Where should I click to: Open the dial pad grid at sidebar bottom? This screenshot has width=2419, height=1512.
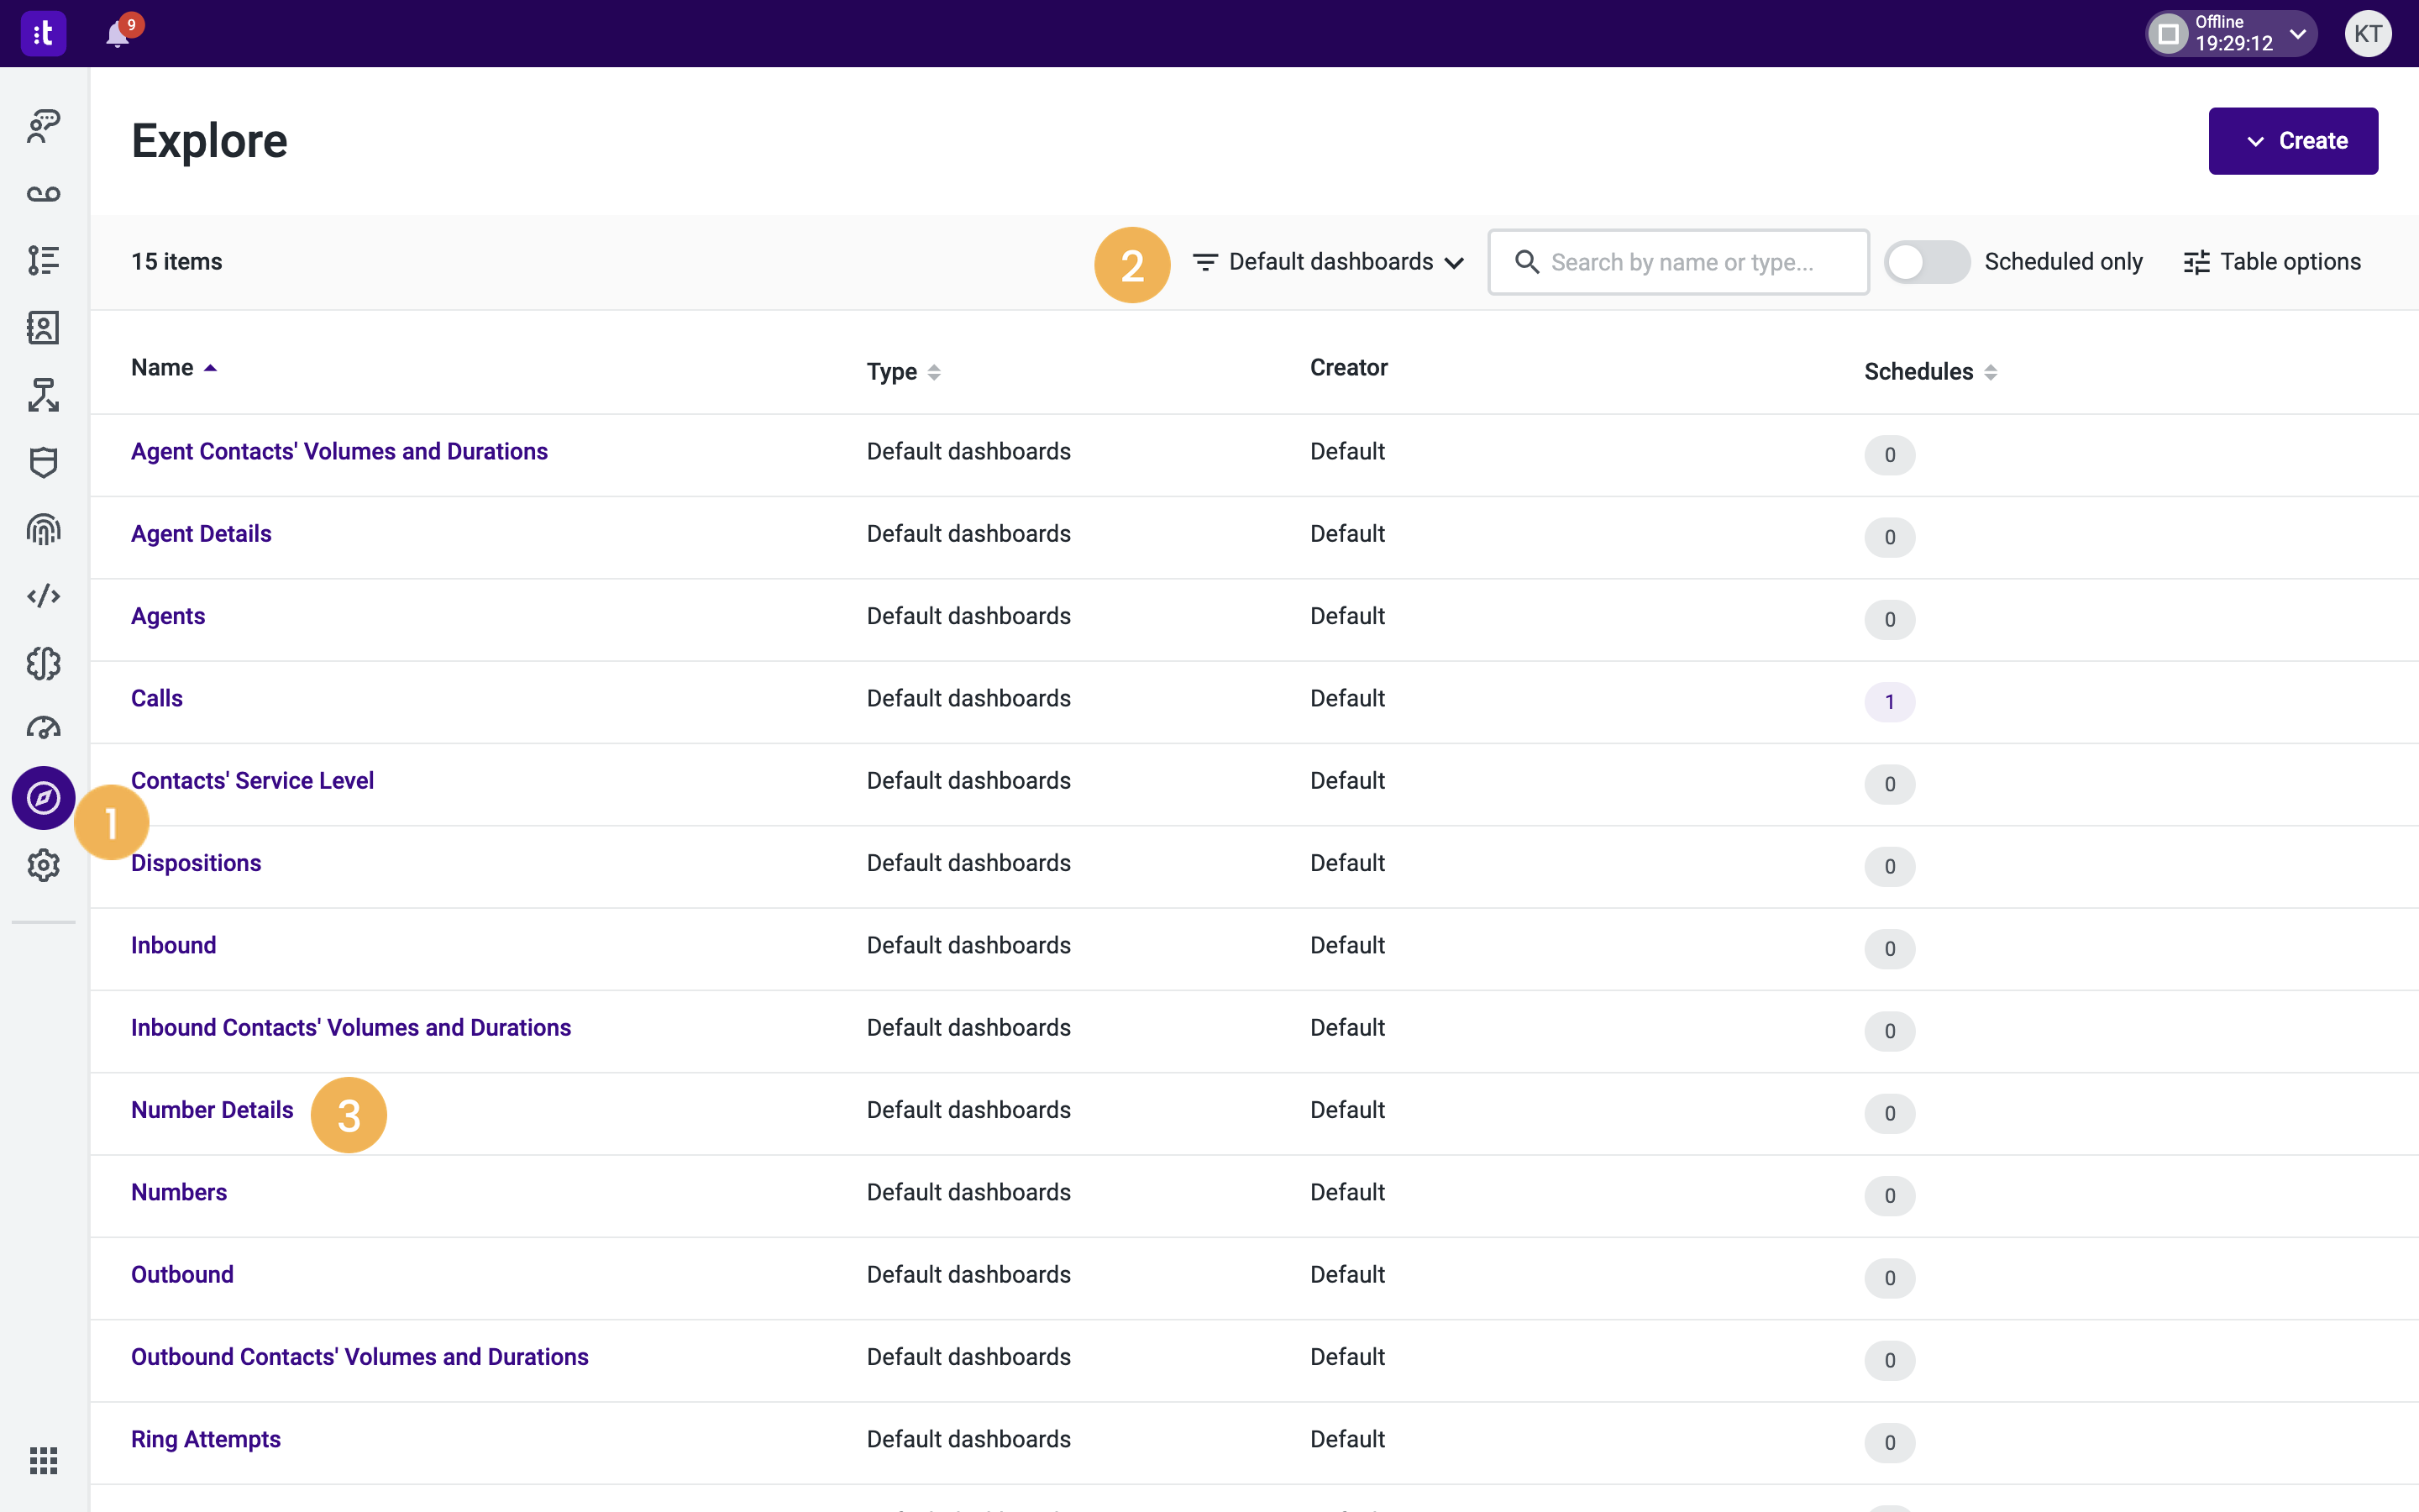[x=43, y=1460]
